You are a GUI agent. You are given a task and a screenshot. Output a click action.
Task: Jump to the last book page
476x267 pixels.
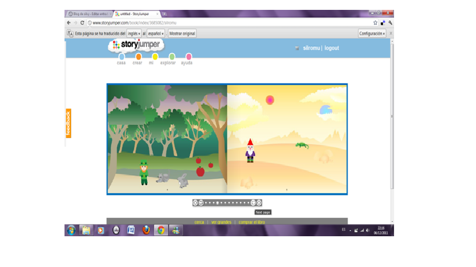pyautogui.click(x=259, y=203)
